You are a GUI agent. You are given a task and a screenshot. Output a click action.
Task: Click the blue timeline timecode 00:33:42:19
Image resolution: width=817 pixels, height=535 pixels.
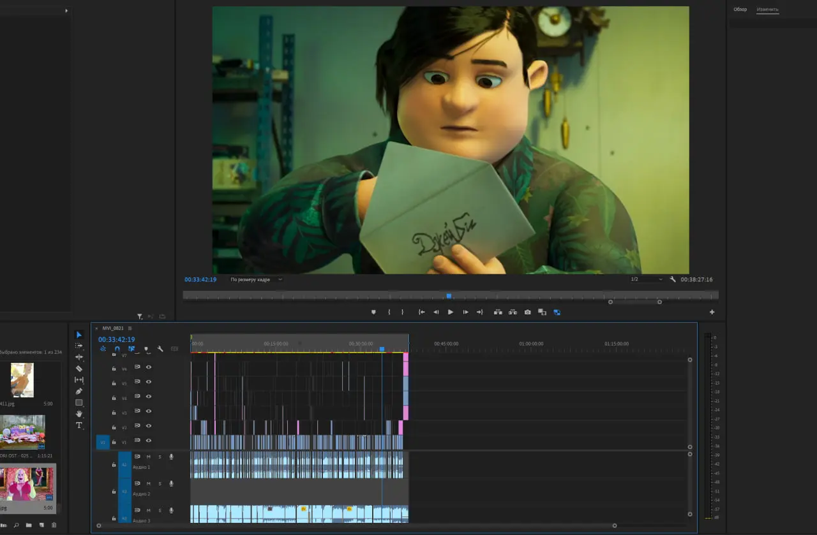[x=116, y=339]
